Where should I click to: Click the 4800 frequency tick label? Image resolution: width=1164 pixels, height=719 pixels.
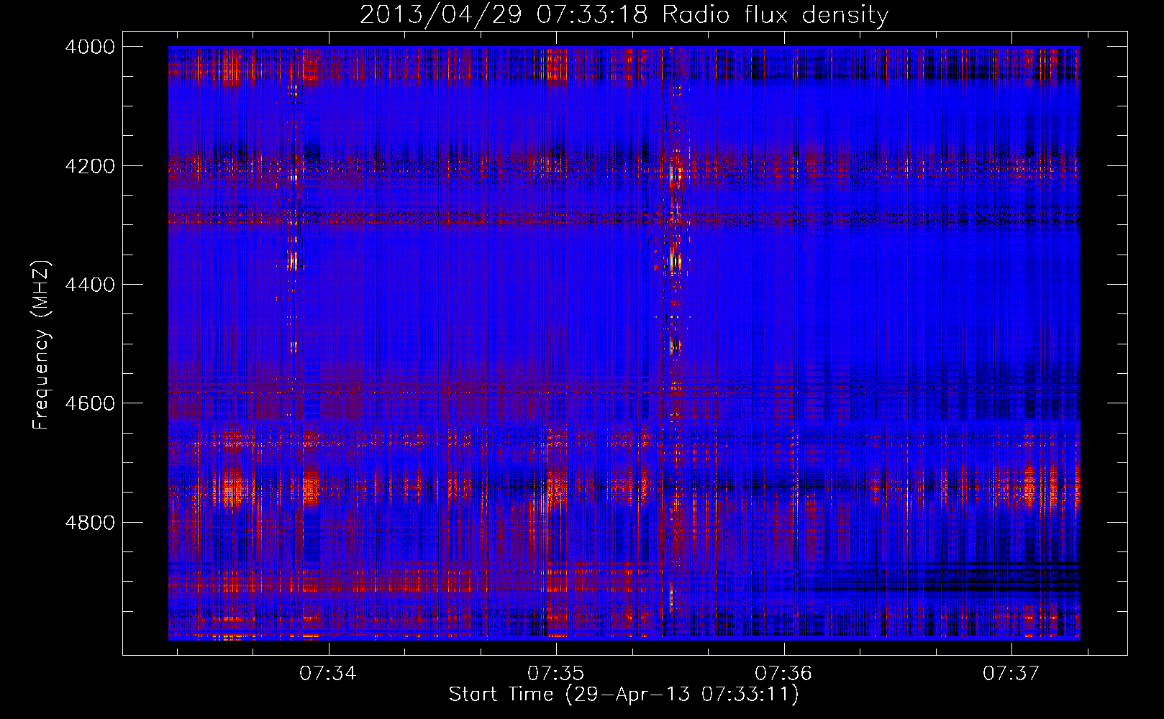click(x=90, y=523)
